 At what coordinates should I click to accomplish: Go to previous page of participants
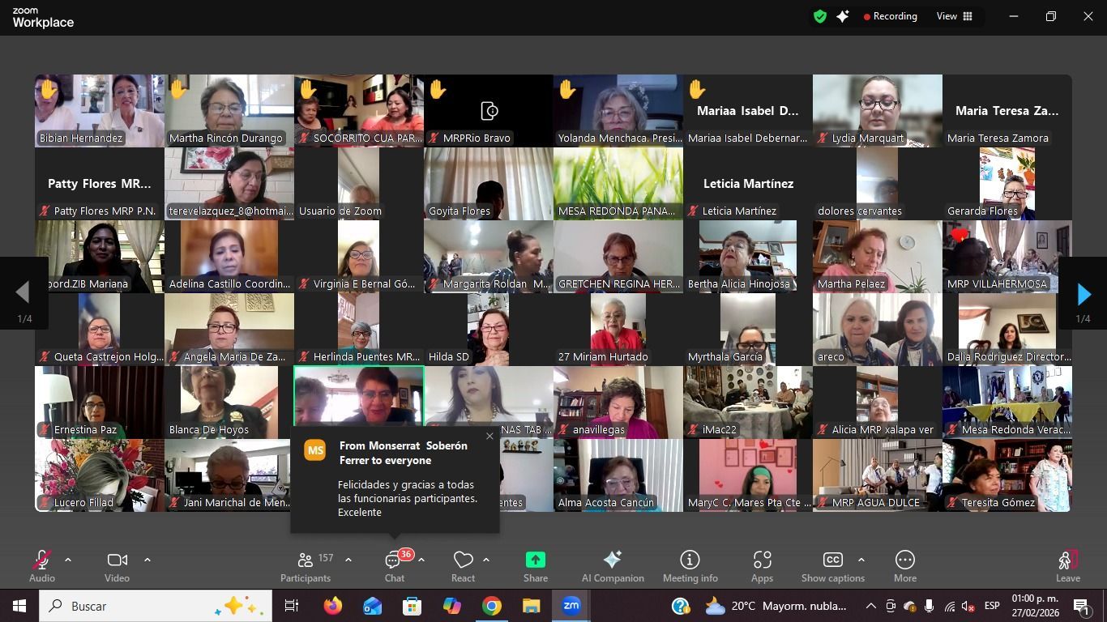coord(24,293)
